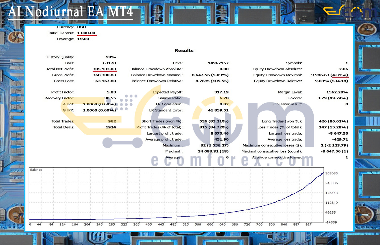This screenshot has height=245, width=380.
Task: Click the 303630 label on chart axis
Action: [x=331, y=173]
